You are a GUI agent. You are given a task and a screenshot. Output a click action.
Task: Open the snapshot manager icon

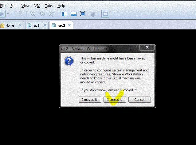point(51,14)
